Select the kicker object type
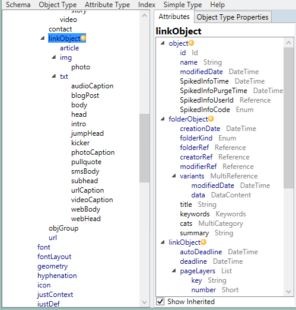Image resolution: width=296 pixels, height=310 pixels. [80, 143]
